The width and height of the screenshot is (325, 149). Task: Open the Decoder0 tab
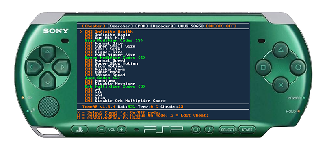tap(163, 26)
